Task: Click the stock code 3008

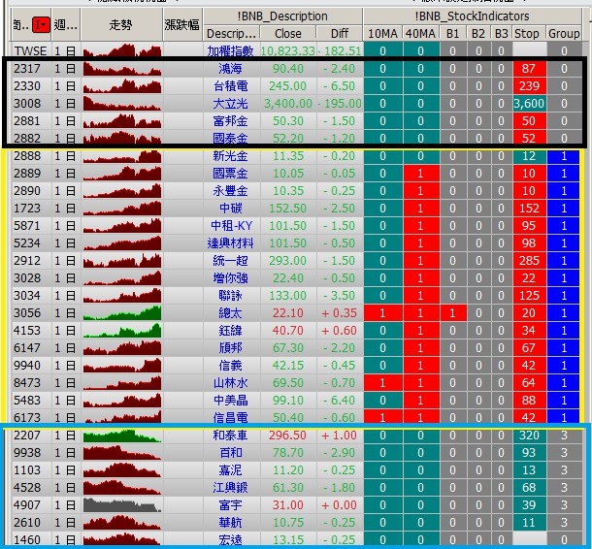Action: click(x=27, y=104)
